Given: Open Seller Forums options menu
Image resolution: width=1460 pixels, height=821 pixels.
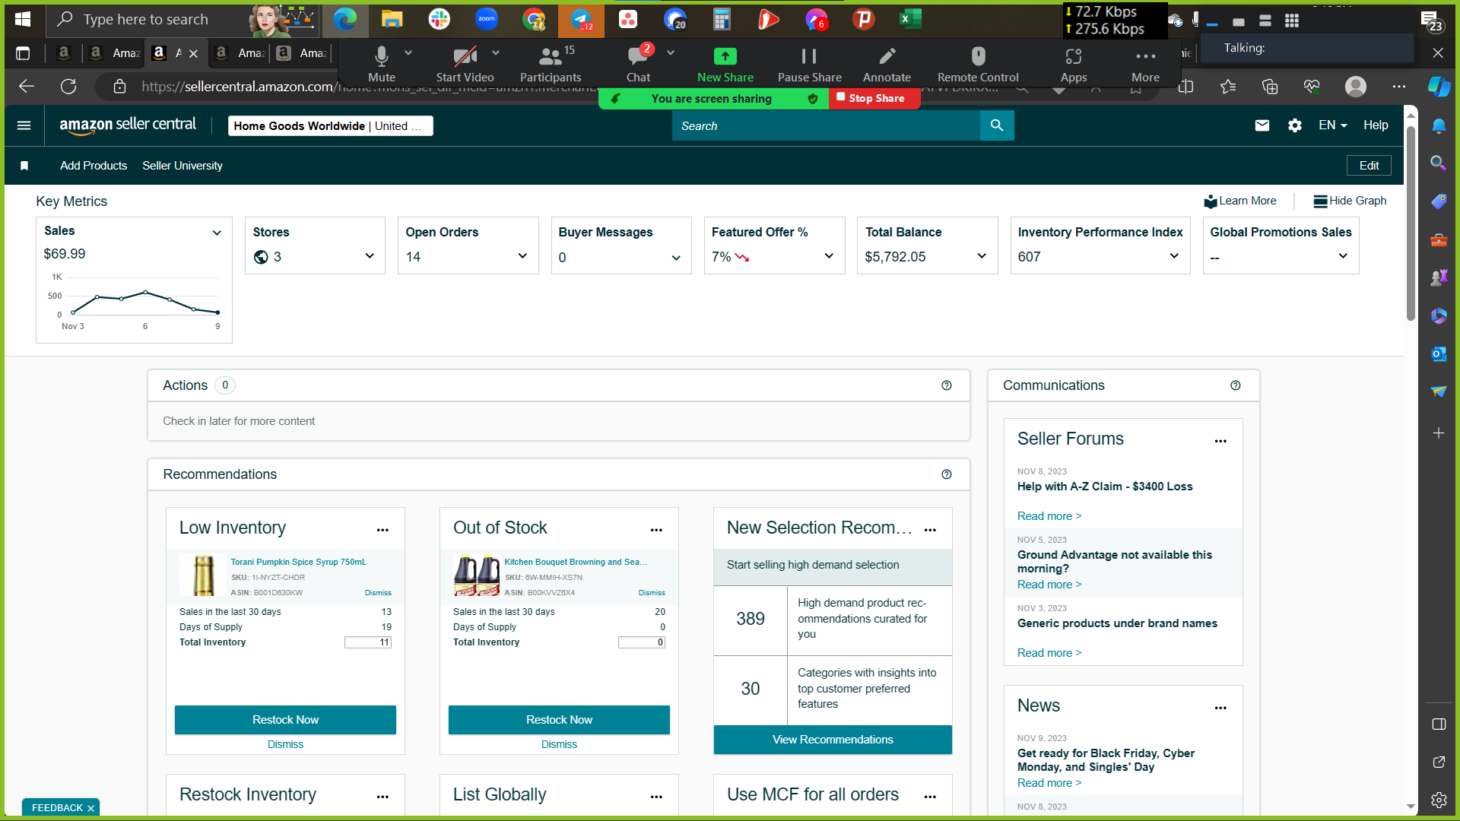Looking at the screenshot, I should [1220, 441].
